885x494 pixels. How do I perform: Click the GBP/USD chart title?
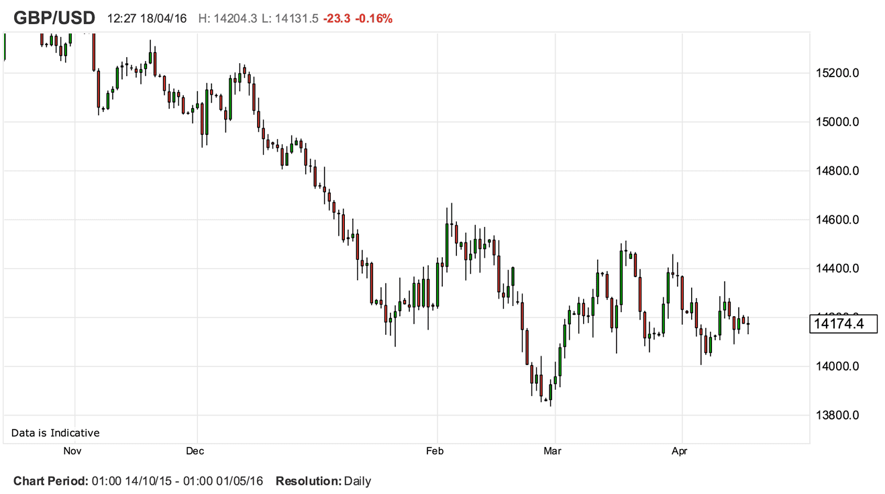pyautogui.click(x=54, y=18)
